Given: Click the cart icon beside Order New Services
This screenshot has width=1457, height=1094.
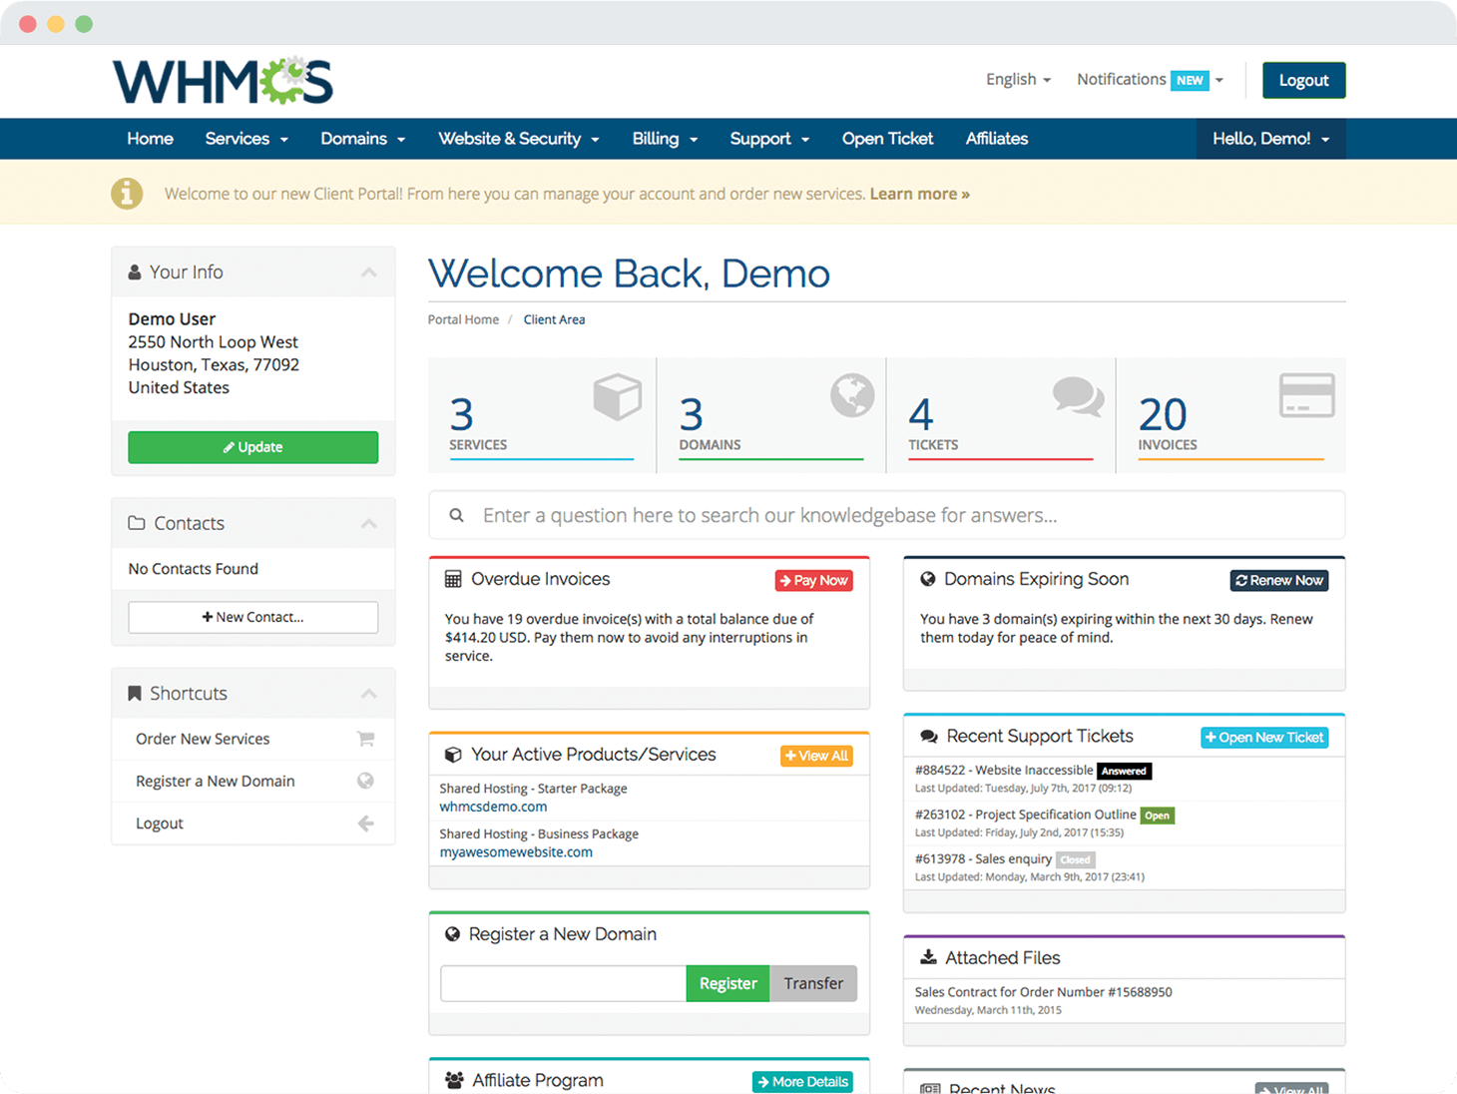Looking at the screenshot, I should [366, 739].
